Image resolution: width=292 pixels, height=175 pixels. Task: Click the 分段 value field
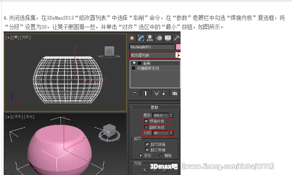click(x=161, y=133)
